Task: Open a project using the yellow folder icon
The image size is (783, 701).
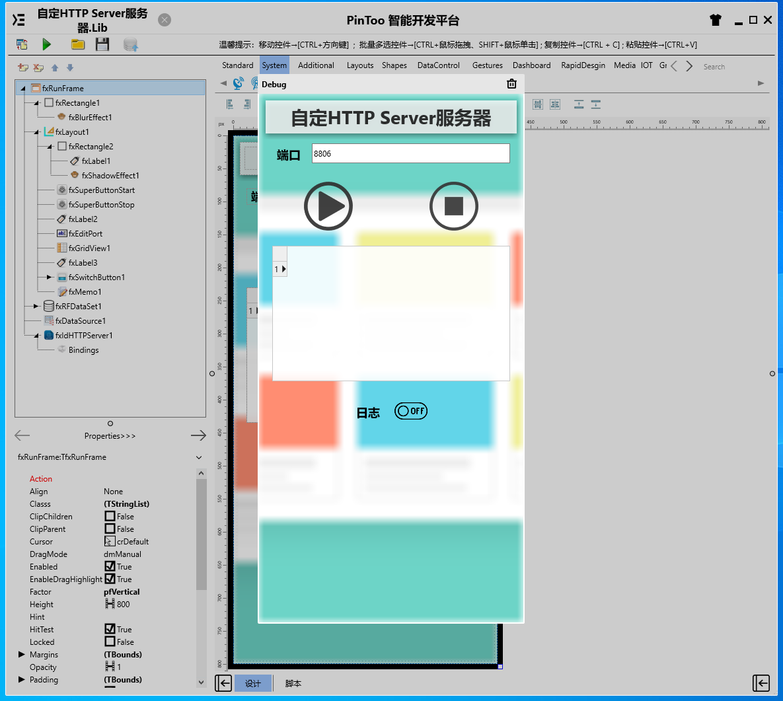Action: coord(77,44)
